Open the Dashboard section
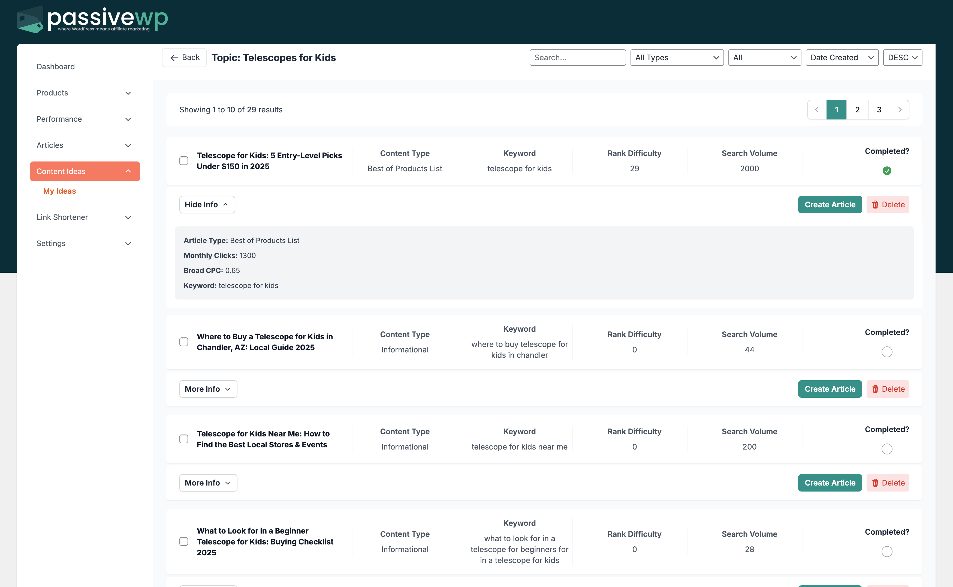Image resolution: width=953 pixels, height=587 pixels. (x=55, y=66)
